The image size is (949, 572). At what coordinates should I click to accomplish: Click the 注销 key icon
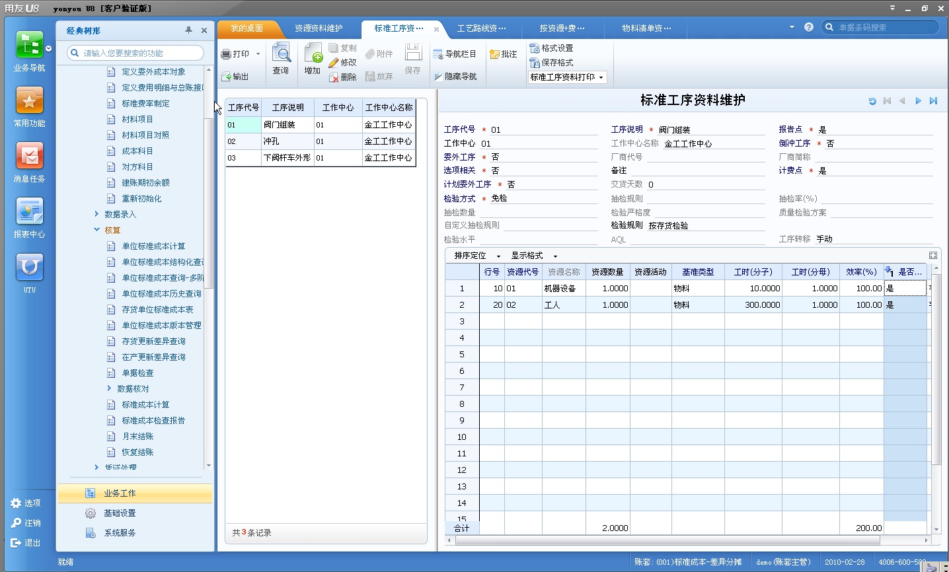(x=16, y=523)
